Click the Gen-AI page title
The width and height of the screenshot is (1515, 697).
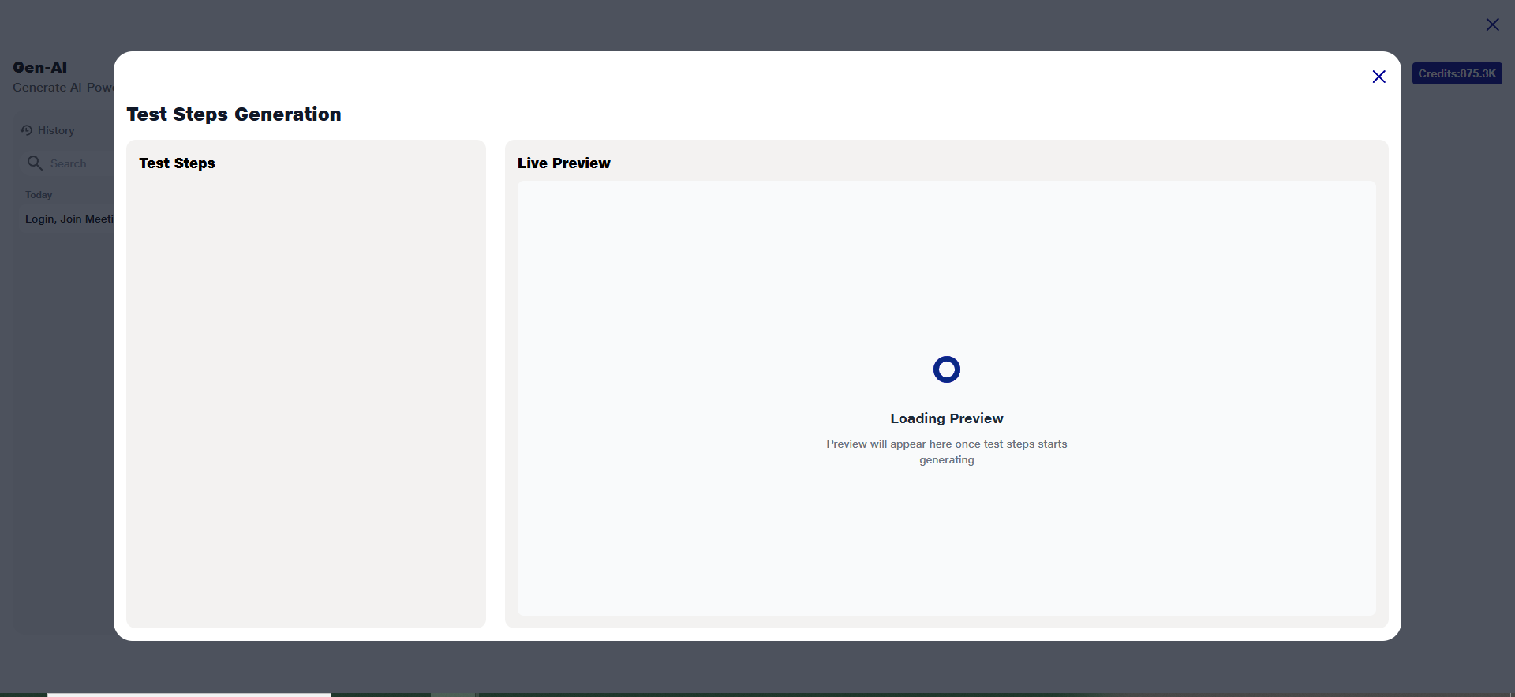tap(40, 67)
